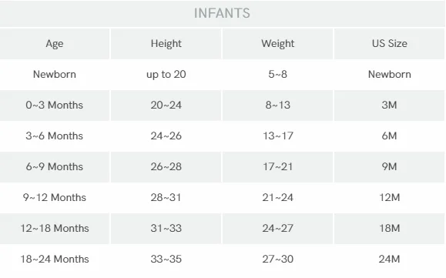The width and height of the screenshot is (446, 278).
Task: Select the US Size column header
Action: 390,43
